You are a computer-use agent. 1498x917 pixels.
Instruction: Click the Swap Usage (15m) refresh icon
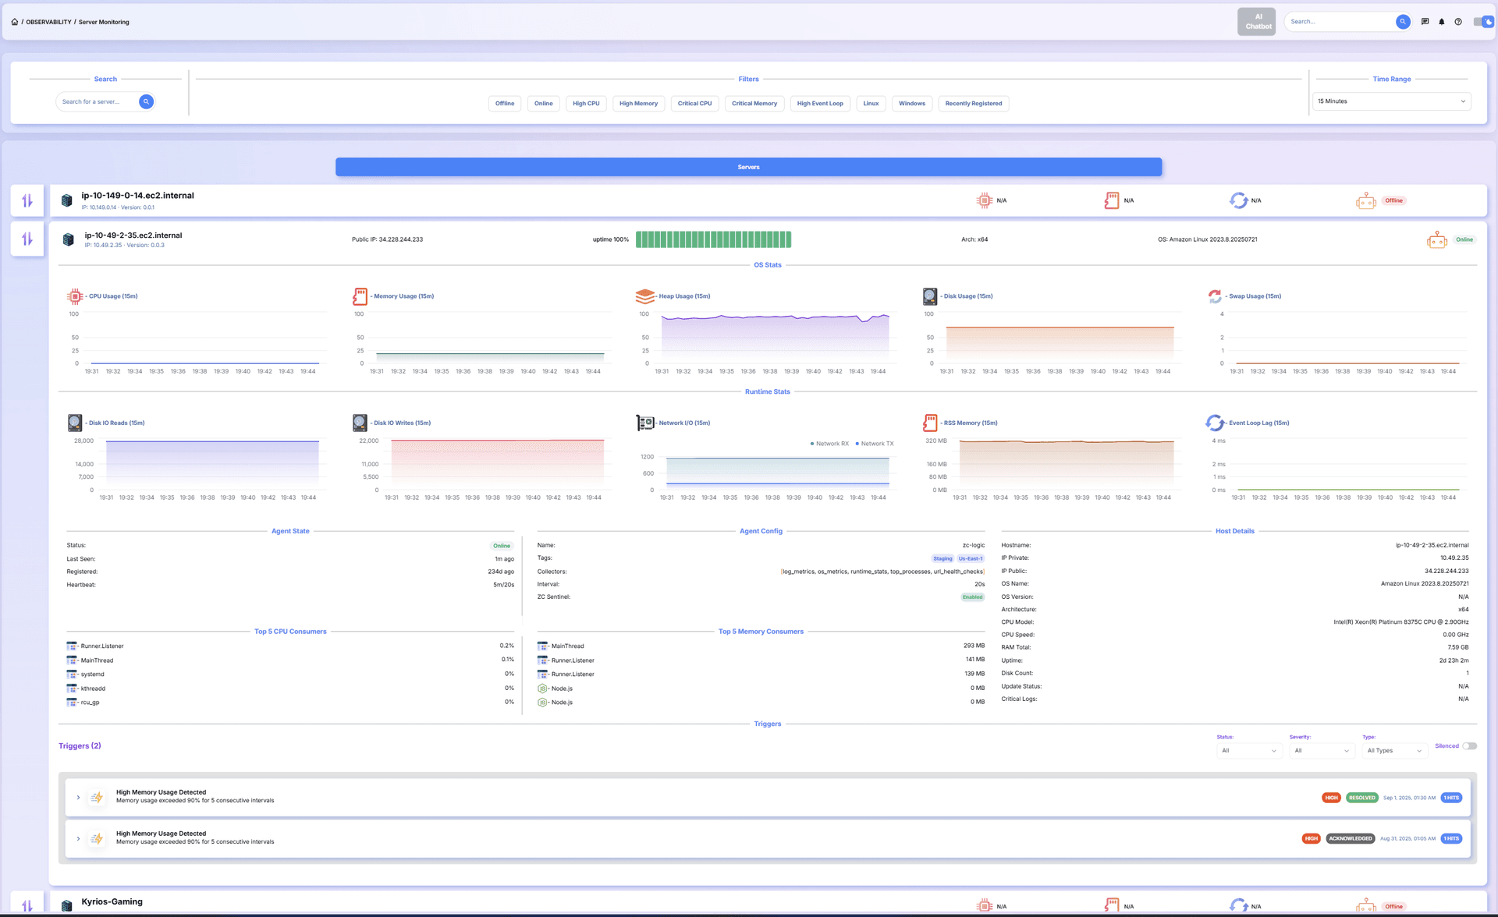1215,296
